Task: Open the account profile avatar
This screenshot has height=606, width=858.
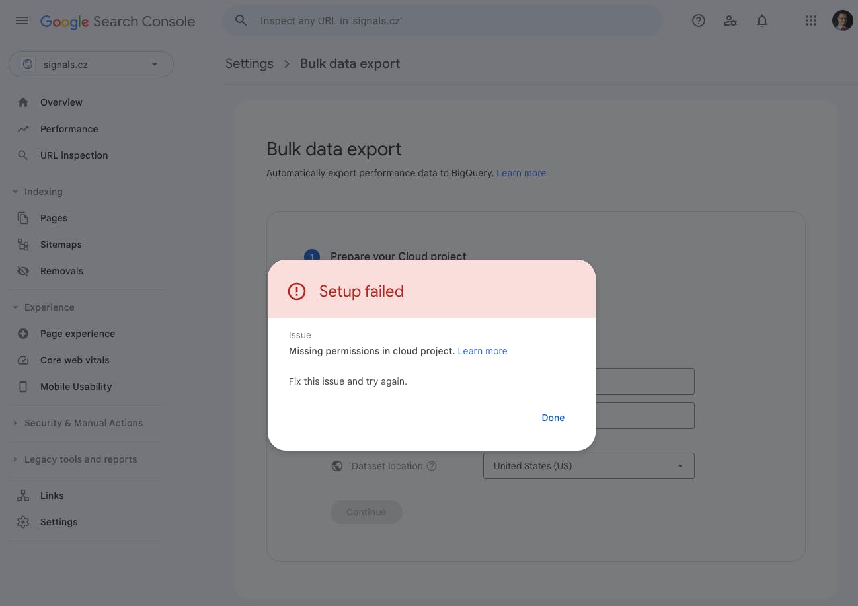Action: [842, 20]
